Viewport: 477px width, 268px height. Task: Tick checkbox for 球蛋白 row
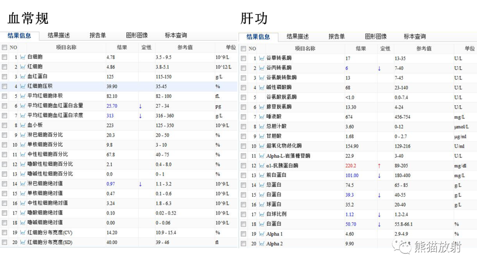click(x=243, y=205)
